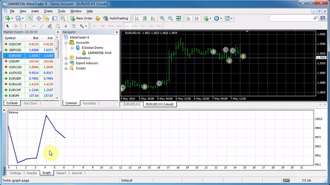330x185 pixels.
Task: Select the Crosshair tool
Action: 16,26
